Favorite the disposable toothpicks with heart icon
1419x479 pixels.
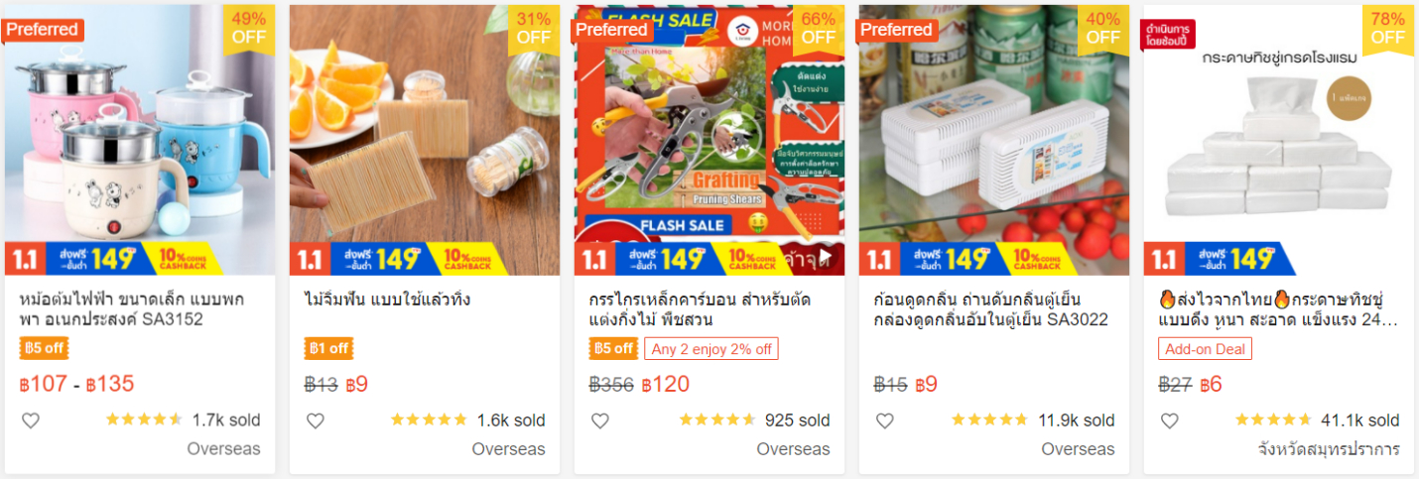coord(316,420)
